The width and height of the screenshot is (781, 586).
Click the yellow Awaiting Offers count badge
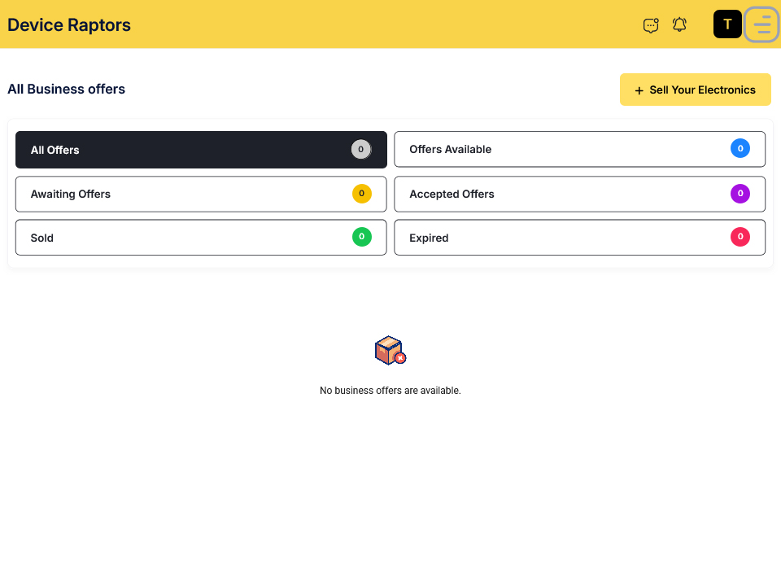click(x=361, y=194)
